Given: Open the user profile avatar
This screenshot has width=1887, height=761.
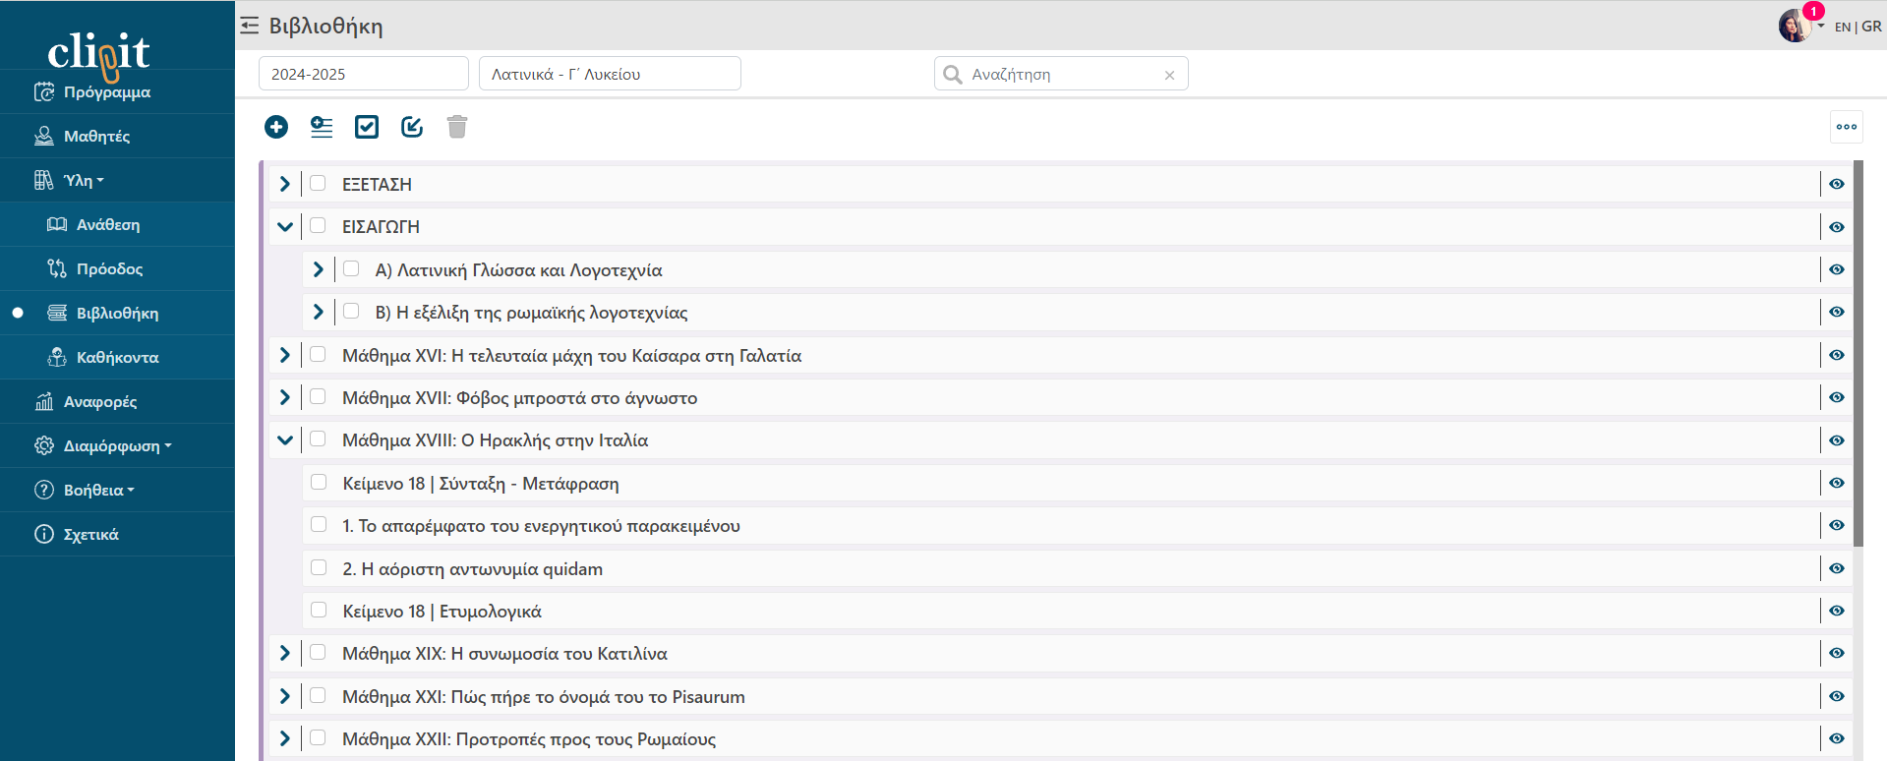Looking at the screenshot, I should pos(1794,26).
